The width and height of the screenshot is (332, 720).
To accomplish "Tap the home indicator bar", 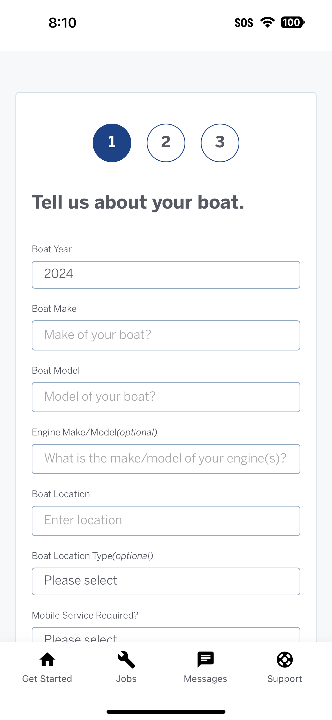I will tap(166, 712).
